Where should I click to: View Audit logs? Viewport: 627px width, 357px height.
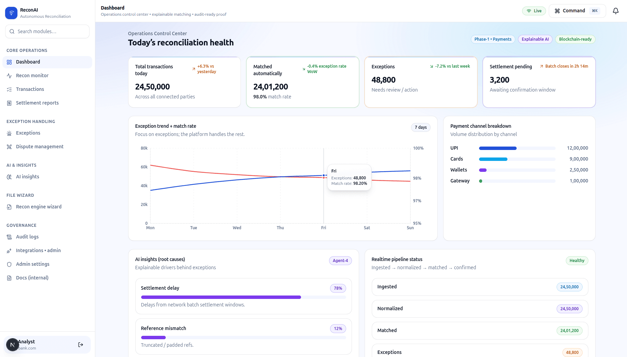pos(47,237)
